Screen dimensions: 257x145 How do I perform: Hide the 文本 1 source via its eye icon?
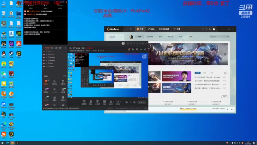[44, 54]
